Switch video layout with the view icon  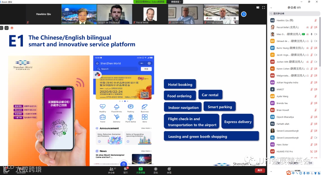258,7
